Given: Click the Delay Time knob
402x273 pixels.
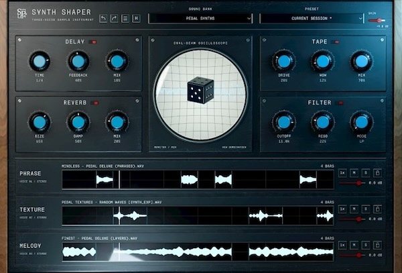Looking at the screenshot, I should (40, 61).
